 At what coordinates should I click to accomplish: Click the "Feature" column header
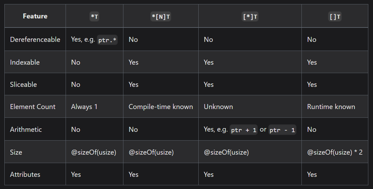[35, 16]
